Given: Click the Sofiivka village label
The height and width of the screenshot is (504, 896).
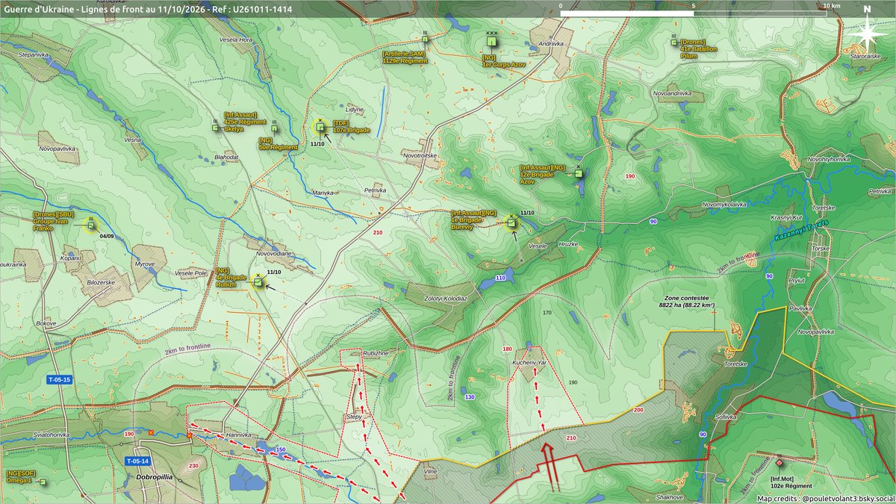Looking at the screenshot, I should (725, 418).
